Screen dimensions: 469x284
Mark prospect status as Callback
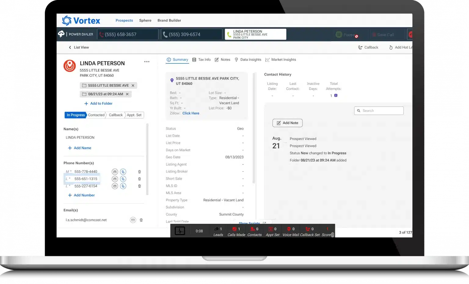[x=116, y=115]
